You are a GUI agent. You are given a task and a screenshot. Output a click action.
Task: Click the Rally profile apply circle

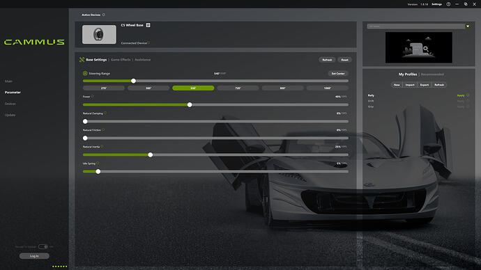[x=468, y=95]
